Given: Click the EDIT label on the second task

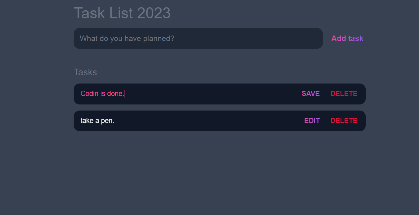Looking at the screenshot, I should click(x=312, y=121).
